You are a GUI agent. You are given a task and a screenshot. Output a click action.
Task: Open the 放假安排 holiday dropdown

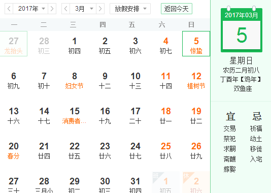coord(130,9)
